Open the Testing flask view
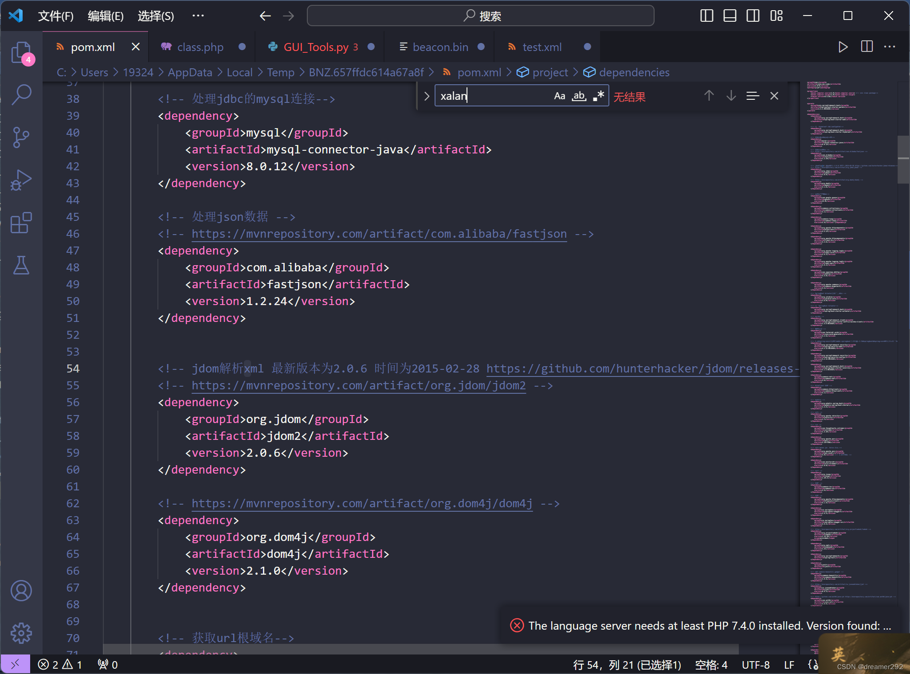Viewport: 910px width, 674px height. pyautogui.click(x=21, y=265)
